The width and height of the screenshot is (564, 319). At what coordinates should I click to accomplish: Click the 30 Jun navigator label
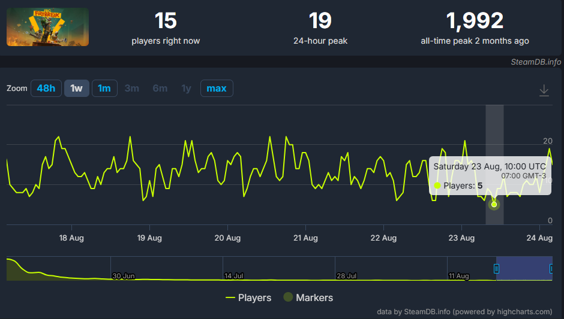[x=124, y=276]
